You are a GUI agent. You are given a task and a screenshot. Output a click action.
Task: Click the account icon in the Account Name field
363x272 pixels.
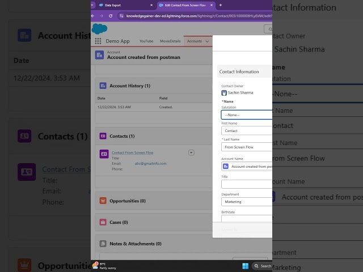click(226, 166)
